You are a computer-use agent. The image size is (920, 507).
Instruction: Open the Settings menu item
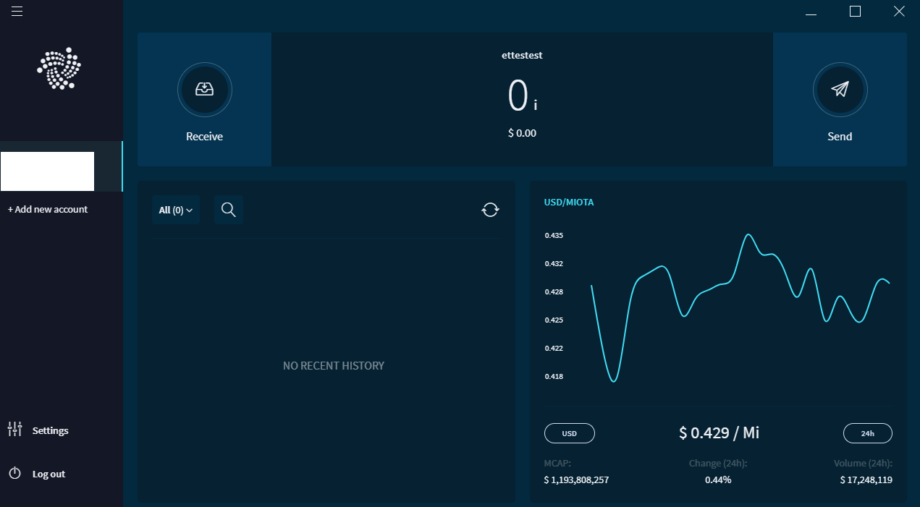[51, 430]
